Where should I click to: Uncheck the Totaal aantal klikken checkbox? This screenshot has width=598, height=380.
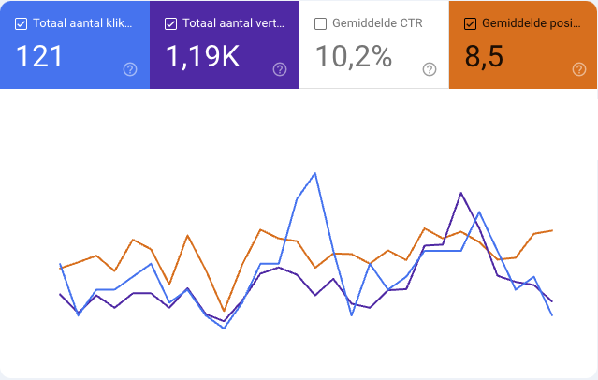pyautogui.click(x=21, y=23)
